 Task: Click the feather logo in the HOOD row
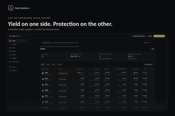tap(43, 102)
